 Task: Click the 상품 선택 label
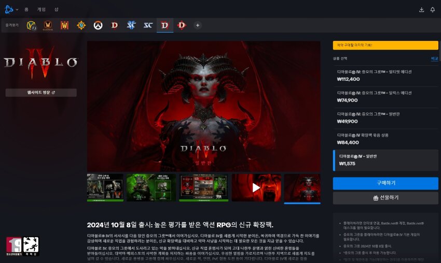[x=340, y=59]
